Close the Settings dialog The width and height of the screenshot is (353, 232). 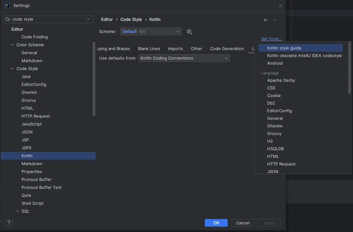tap(280, 6)
